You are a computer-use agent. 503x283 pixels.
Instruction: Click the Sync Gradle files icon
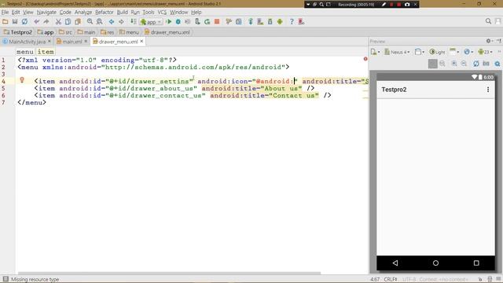point(251,21)
